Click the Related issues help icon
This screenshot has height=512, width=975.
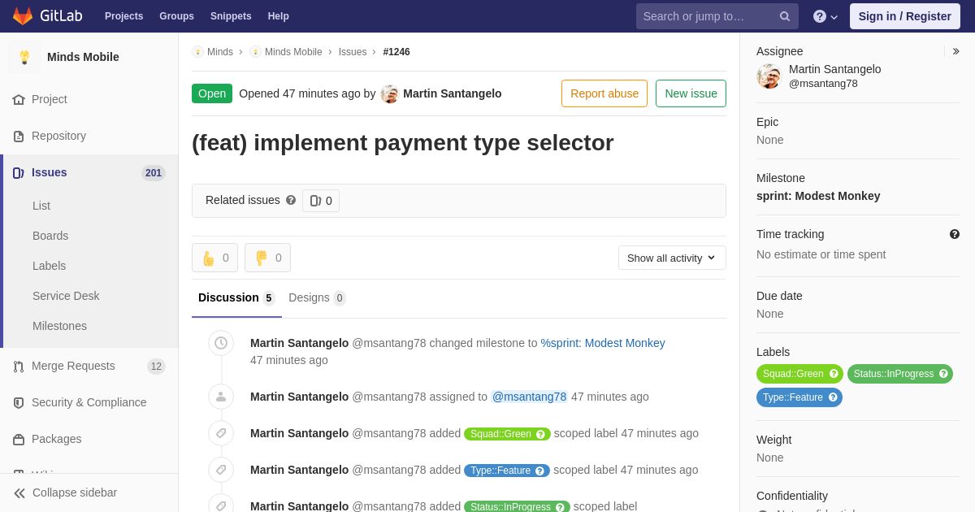[x=291, y=200]
